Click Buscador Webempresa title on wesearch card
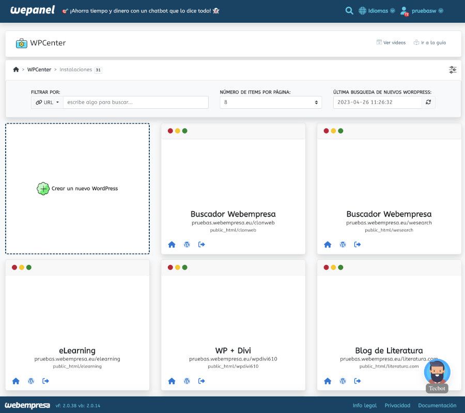The image size is (465, 413). [389, 214]
